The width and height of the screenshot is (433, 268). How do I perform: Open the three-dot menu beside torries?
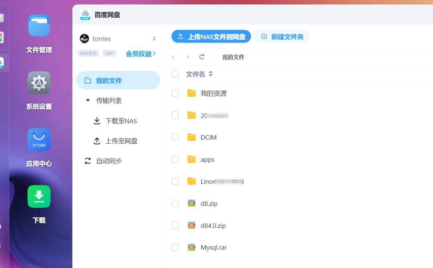click(x=154, y=39)
